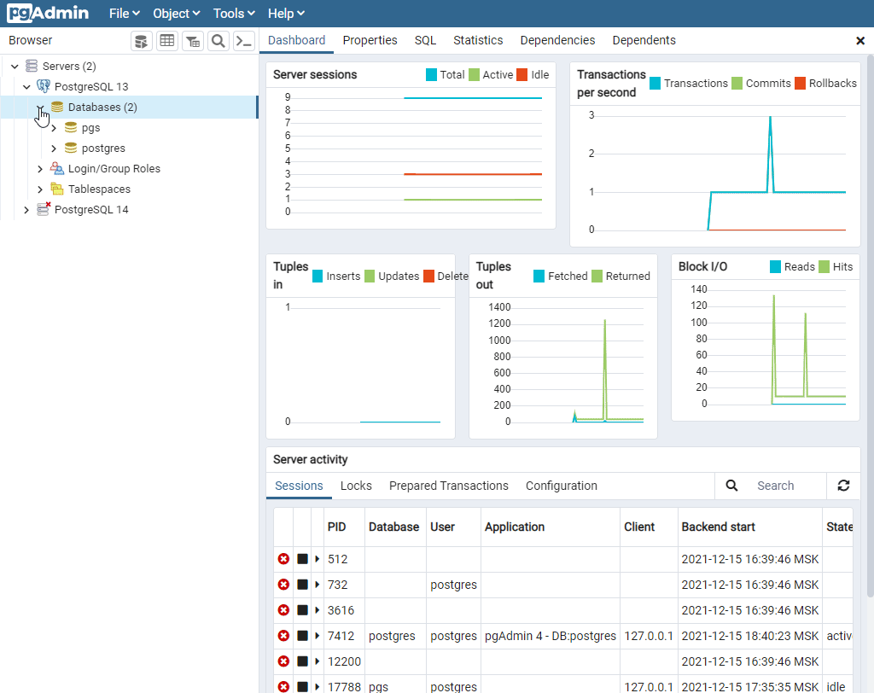Click the search magnifier in Server activity

point(731,486)
